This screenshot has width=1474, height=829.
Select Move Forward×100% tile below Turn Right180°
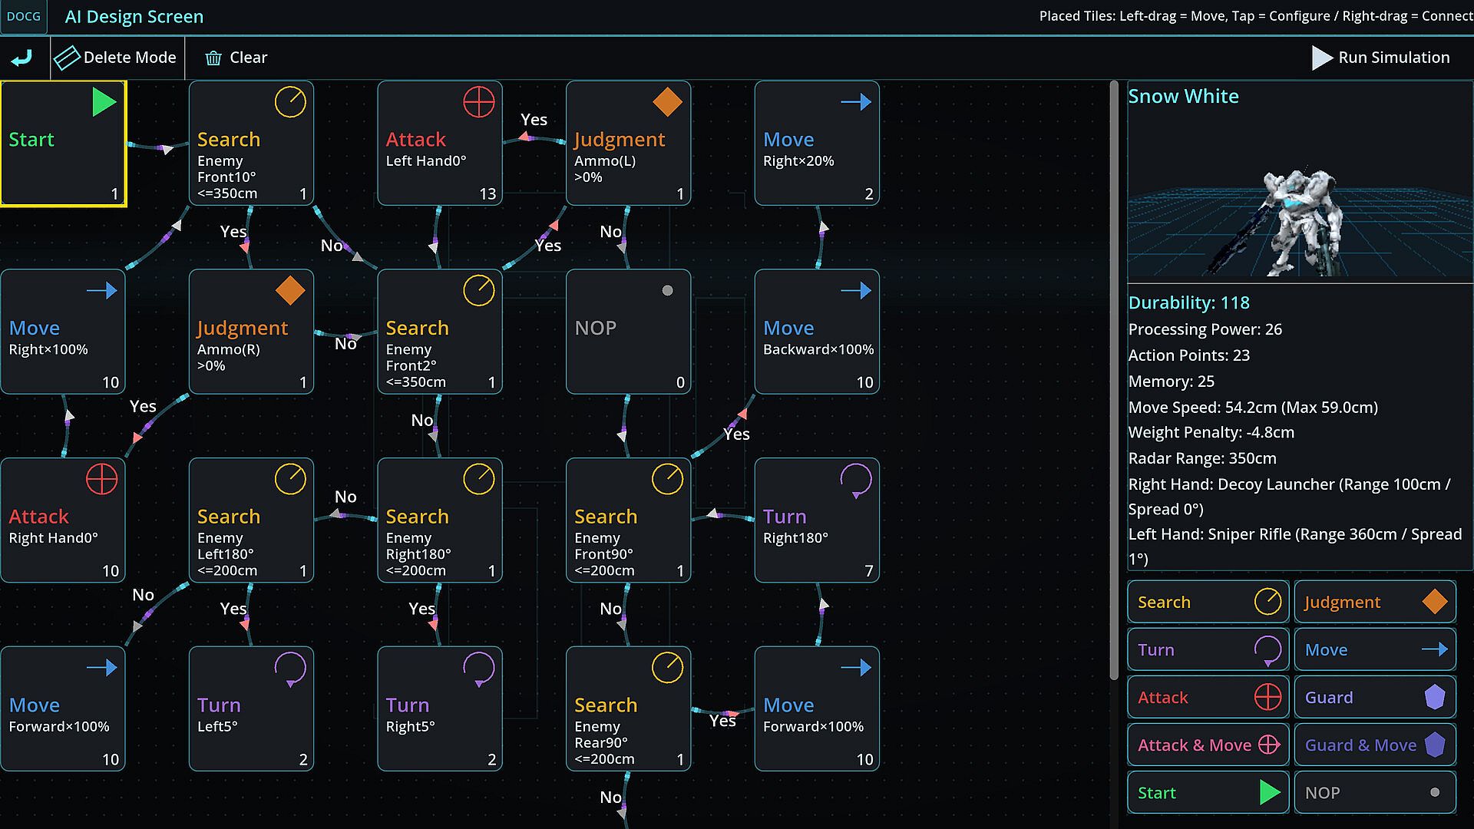[817, 709]
